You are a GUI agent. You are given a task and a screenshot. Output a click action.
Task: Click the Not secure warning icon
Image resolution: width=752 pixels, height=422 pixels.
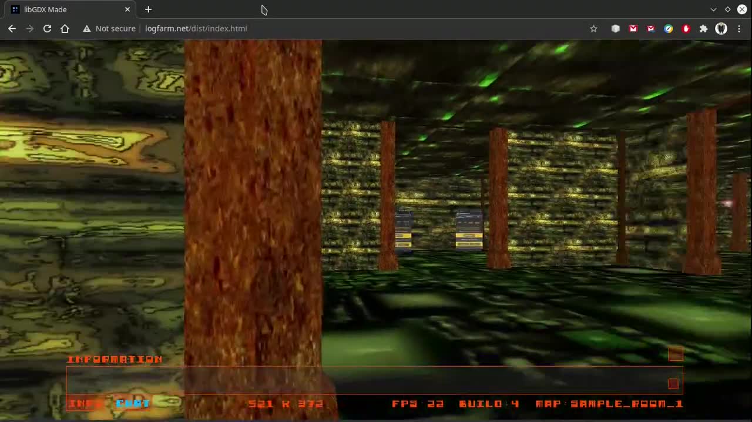[87, 28]
